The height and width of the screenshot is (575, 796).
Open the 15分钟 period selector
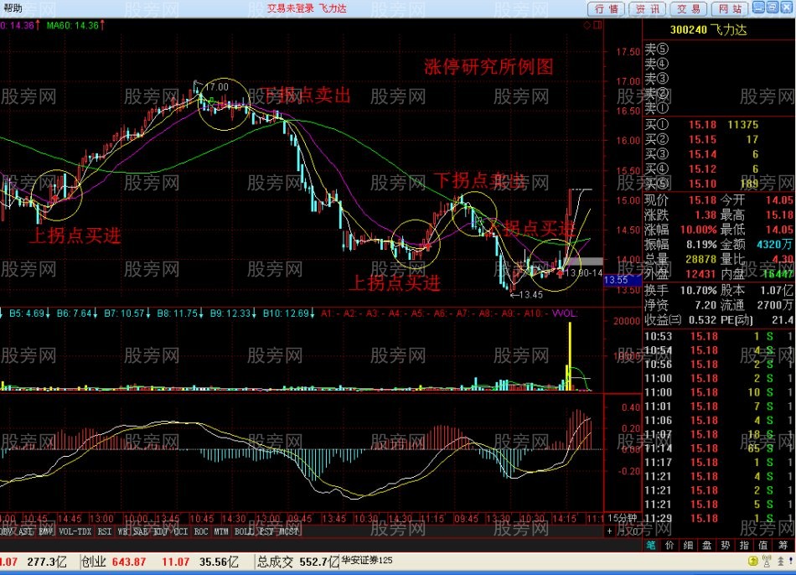coord(623,518)
